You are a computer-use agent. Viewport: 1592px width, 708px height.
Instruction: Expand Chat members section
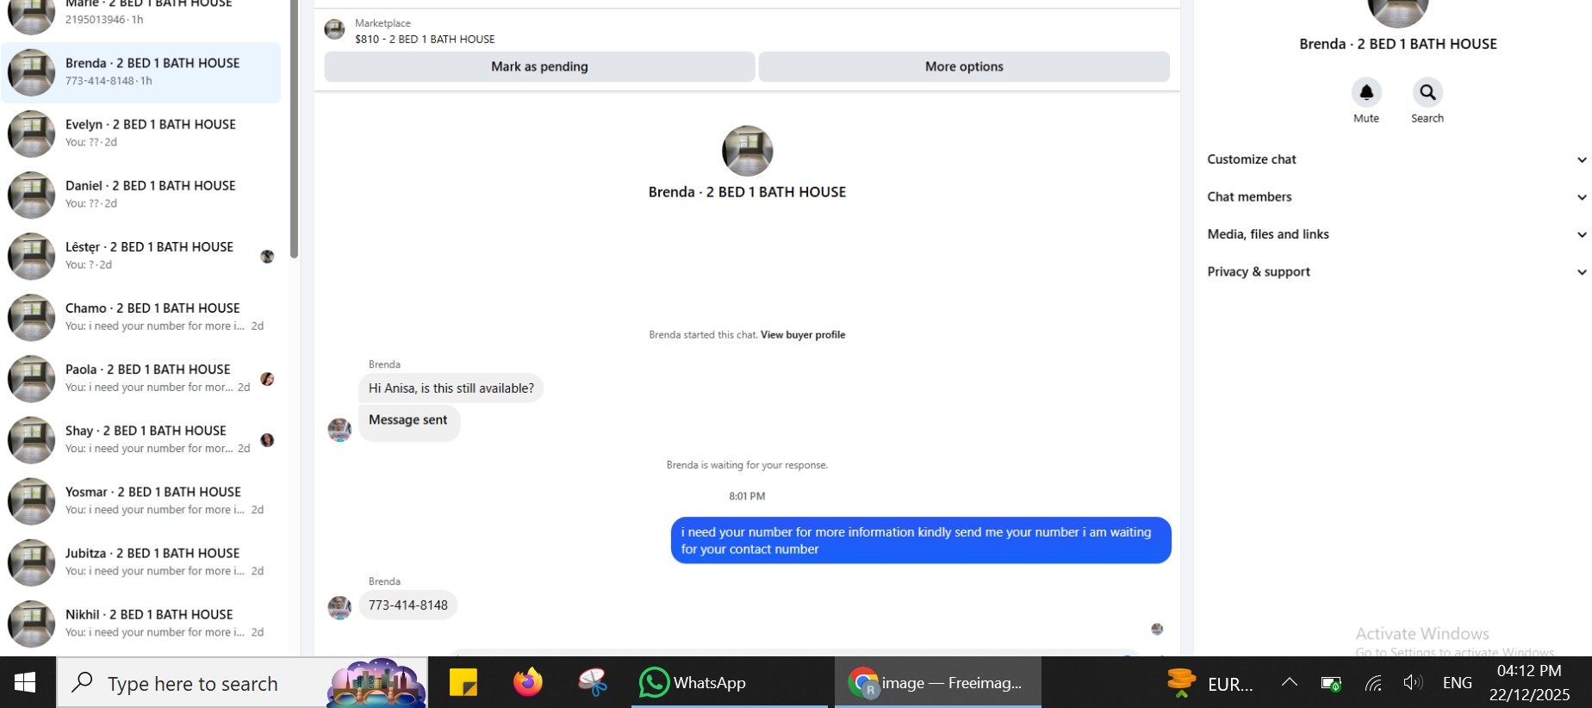click(x=1396, y=196)
